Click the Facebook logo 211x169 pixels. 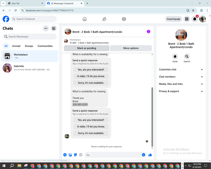click(6, 19)
